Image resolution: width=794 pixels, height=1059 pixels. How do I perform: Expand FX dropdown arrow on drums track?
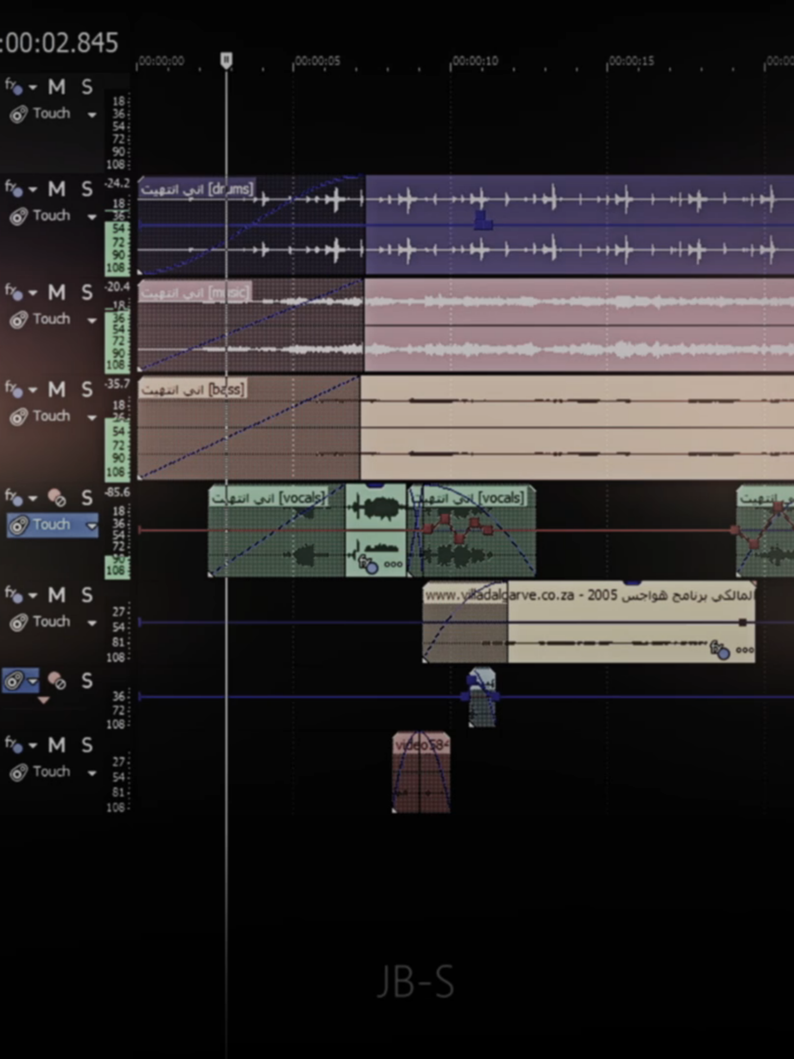tap(33, 190)
